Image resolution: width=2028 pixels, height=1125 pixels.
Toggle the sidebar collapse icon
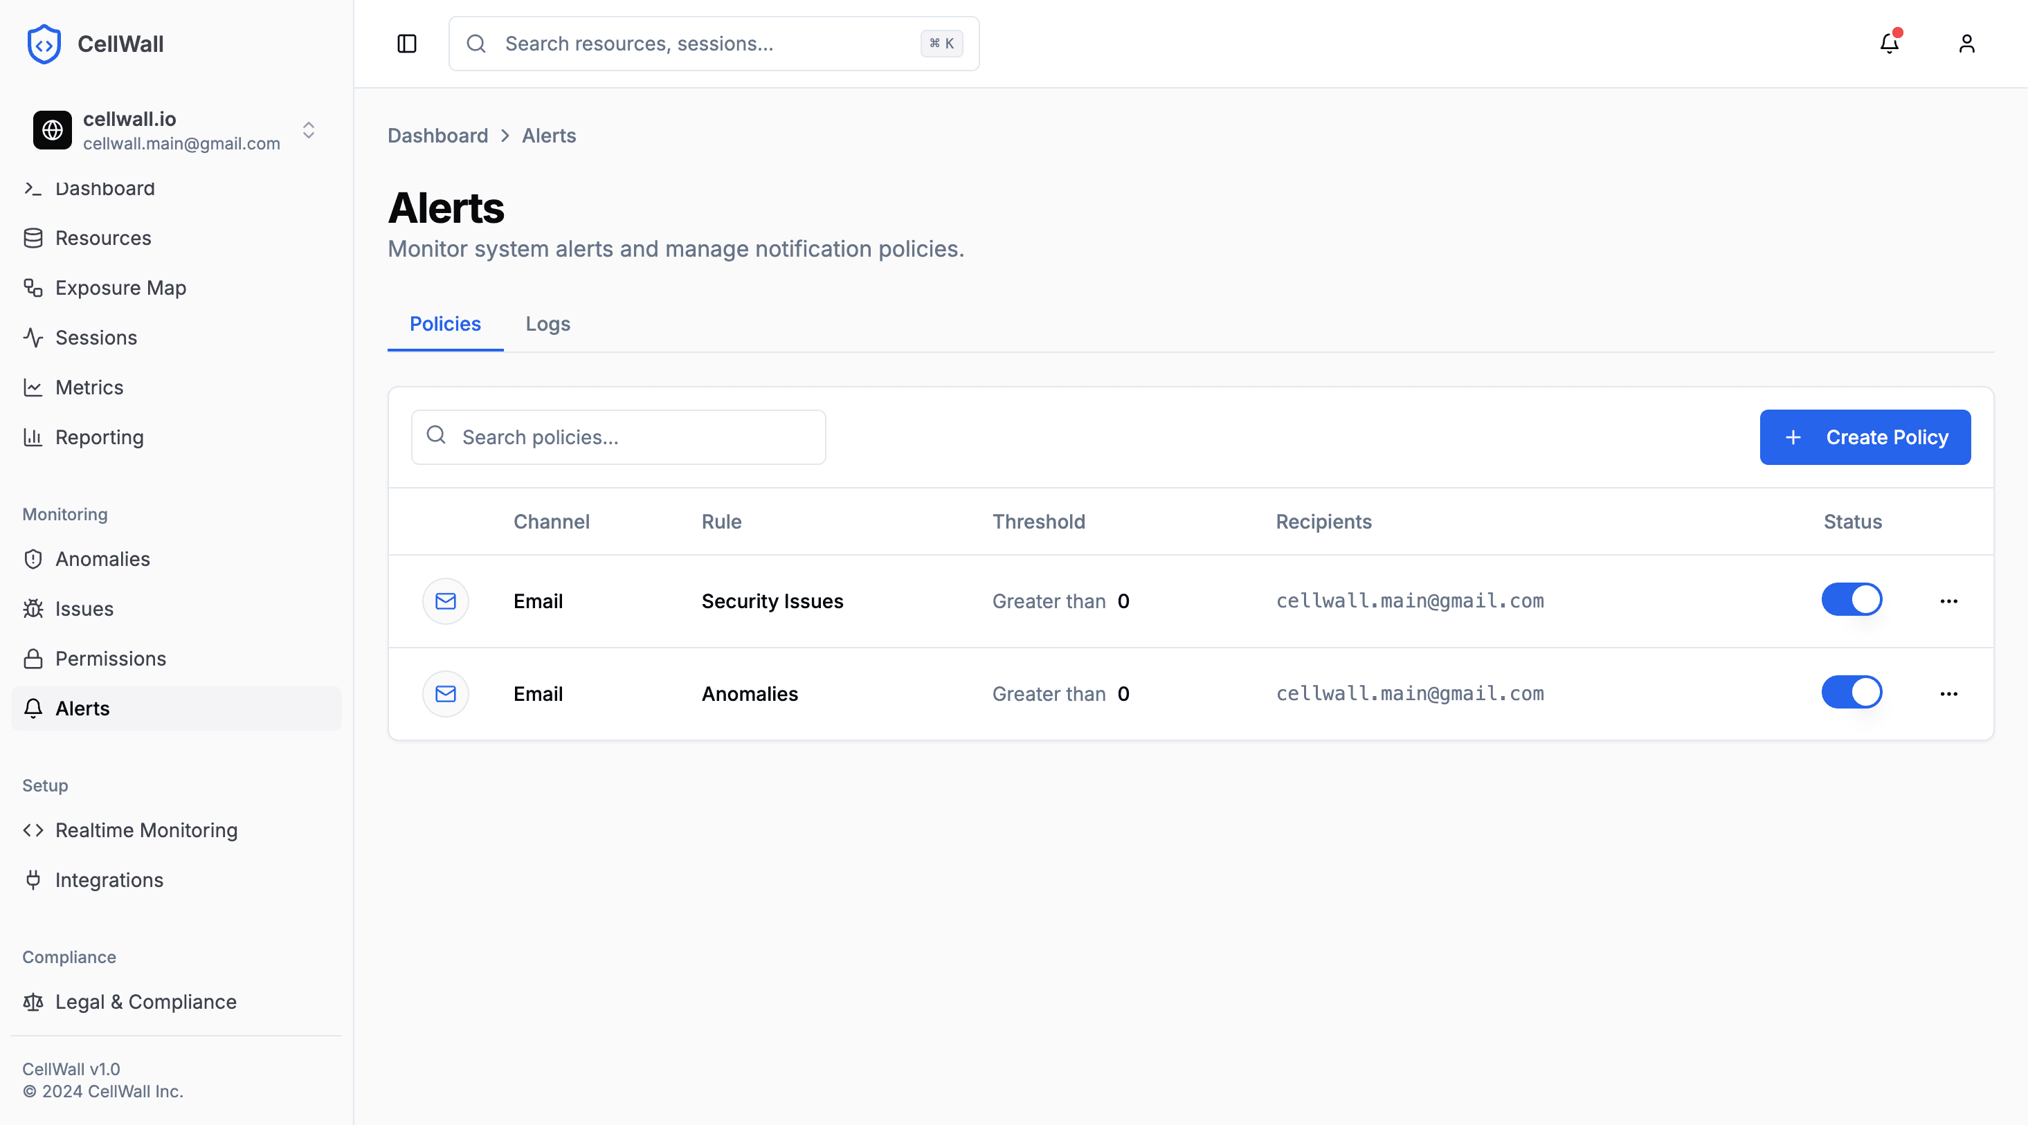(x=406, y=44)
